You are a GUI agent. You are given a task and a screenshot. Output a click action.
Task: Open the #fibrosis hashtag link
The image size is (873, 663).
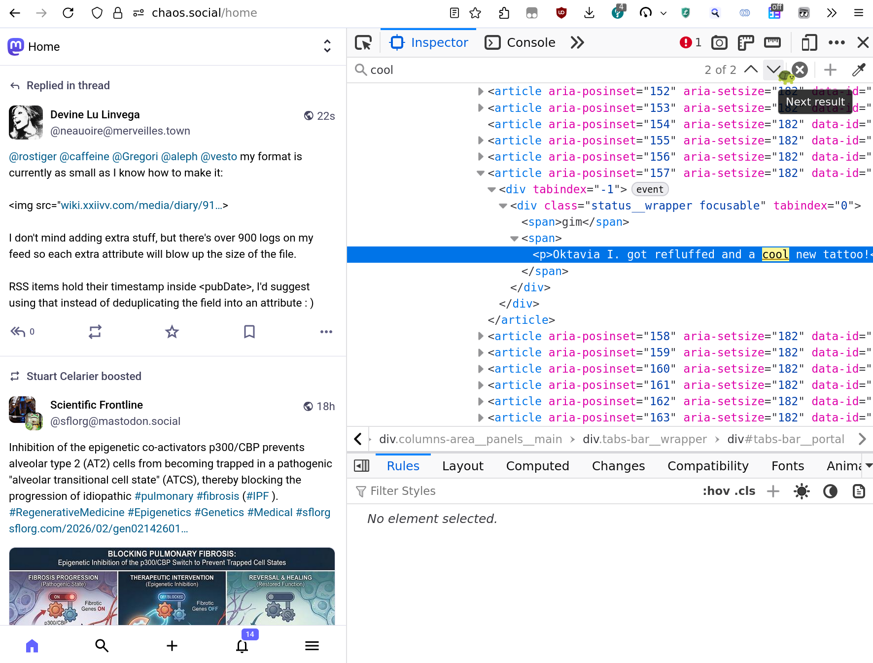click(217, 496)
